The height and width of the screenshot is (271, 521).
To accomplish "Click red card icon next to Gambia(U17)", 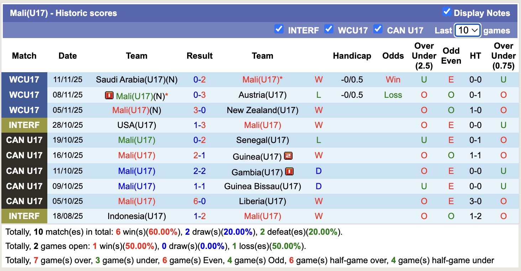I will (289, 172).
